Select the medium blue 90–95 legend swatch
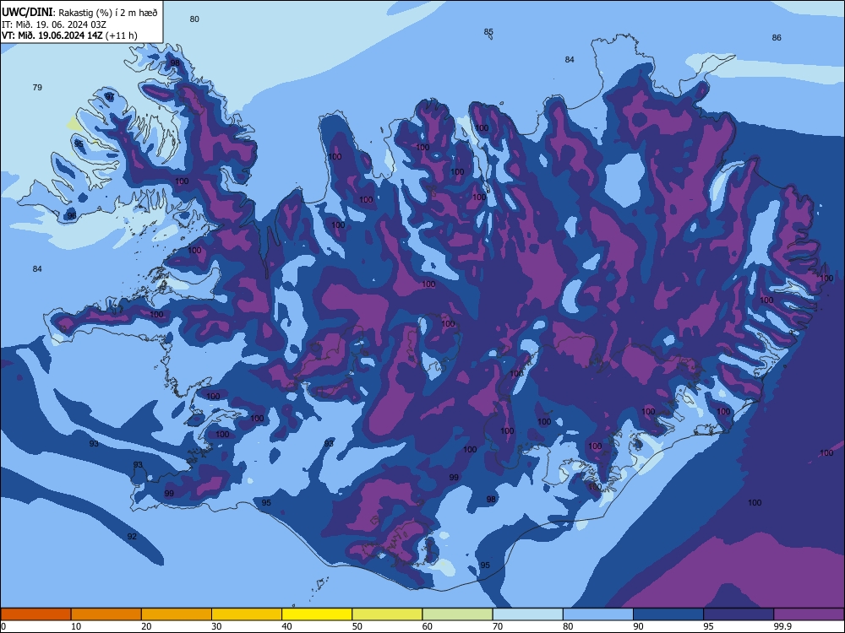Viewport: 845px width, 633px height. pyautogui.click(x=668, y=614)
